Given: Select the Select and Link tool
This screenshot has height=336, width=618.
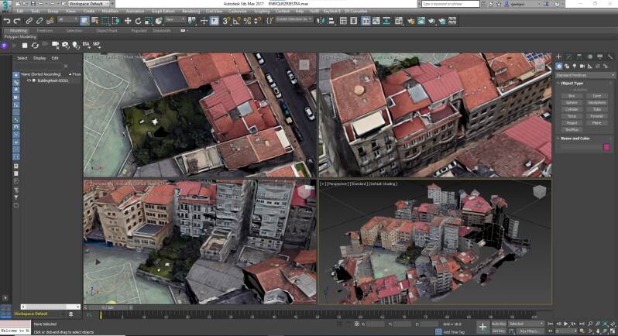Looking at the screenshot, I should click(29, 20).
